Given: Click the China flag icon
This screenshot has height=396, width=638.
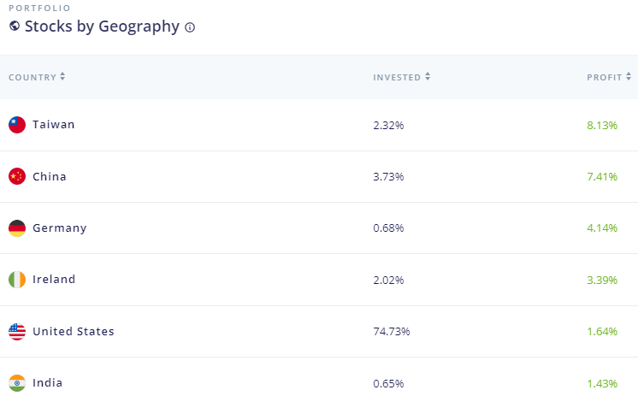Looking at the screenshot, I should pos(17,176).
